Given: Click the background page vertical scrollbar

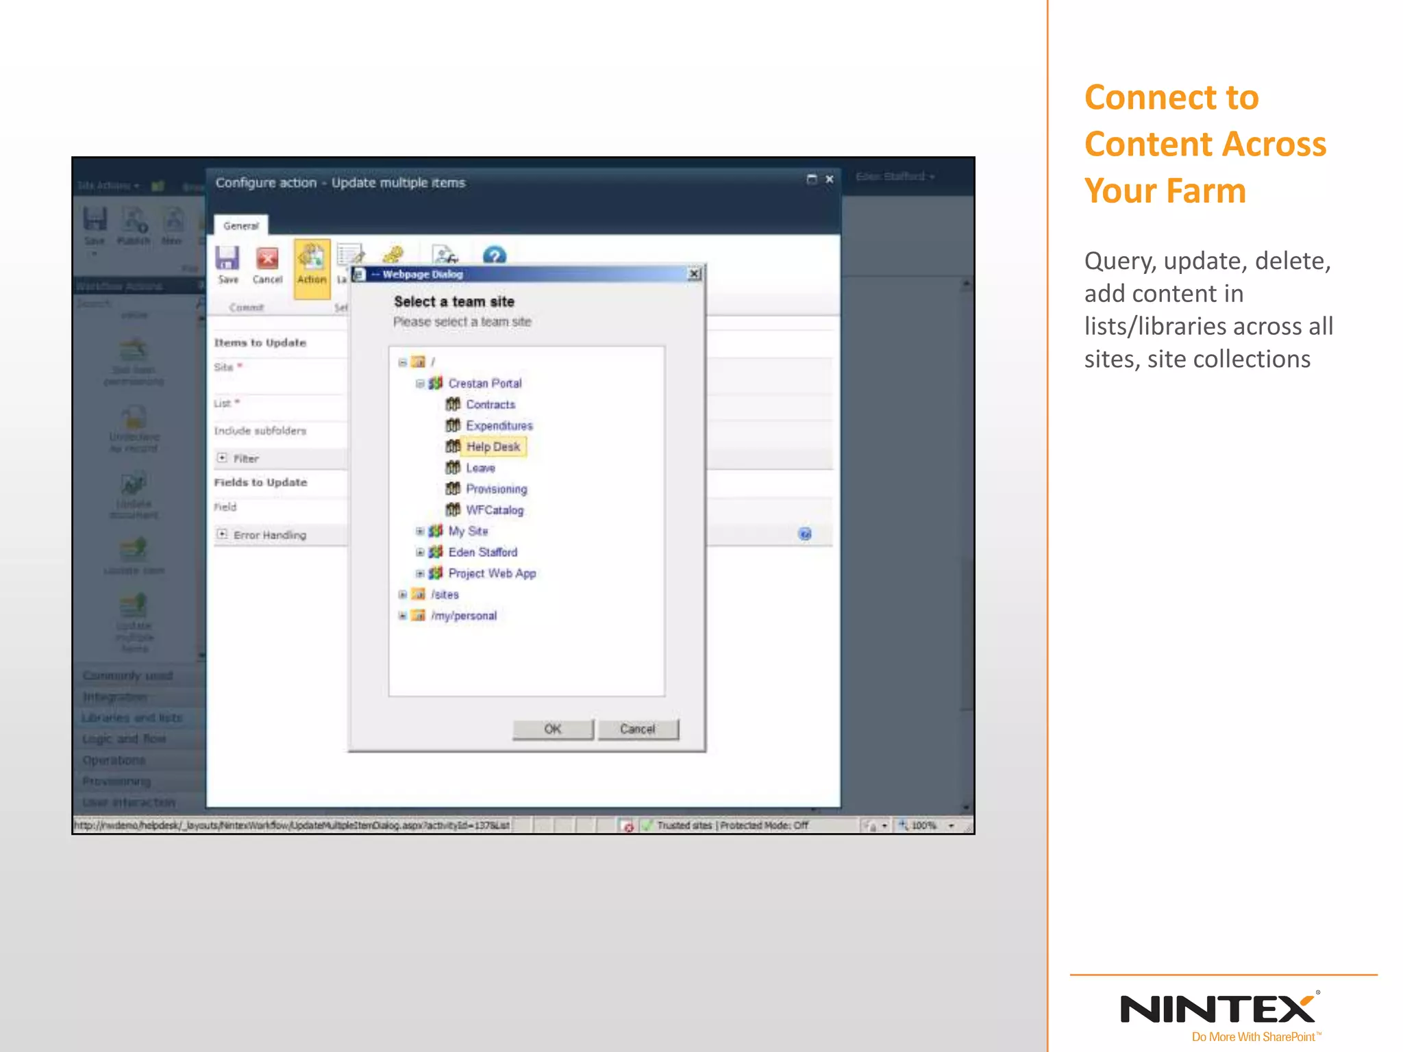Looking at the screenshot, I should (x=966, y=544).
